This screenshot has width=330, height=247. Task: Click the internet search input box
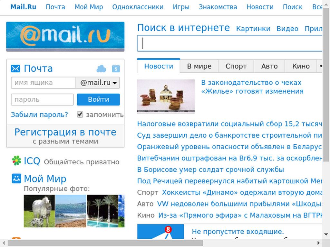point(229,43)
